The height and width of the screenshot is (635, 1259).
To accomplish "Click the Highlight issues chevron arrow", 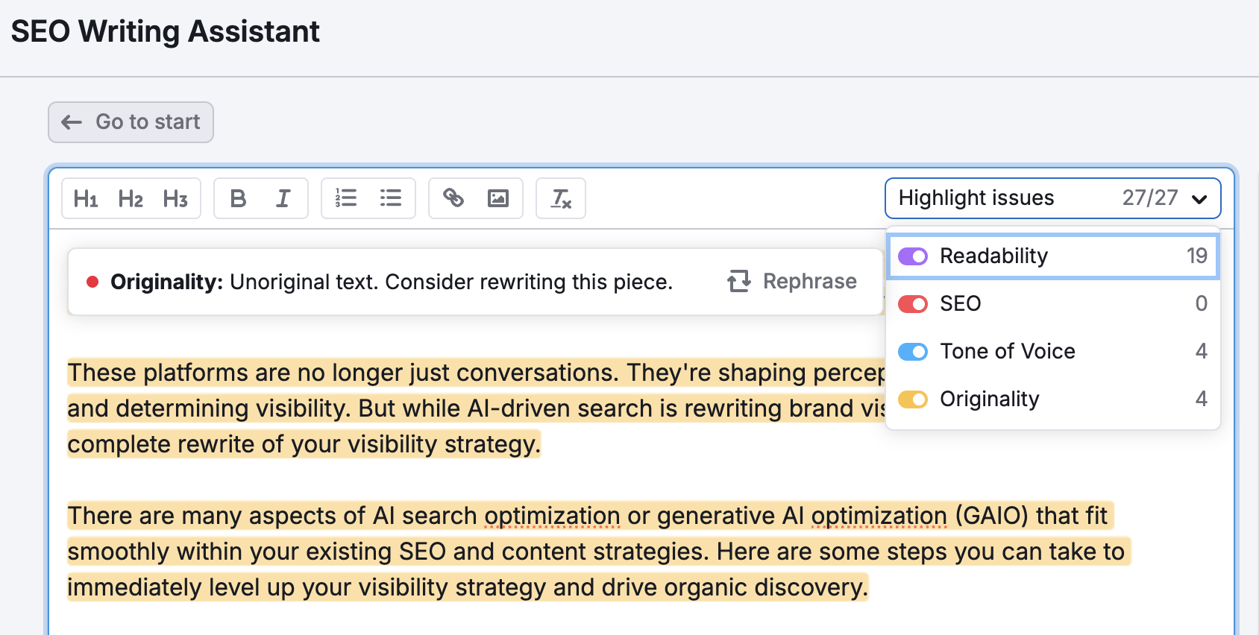I will pos(1199,199).
